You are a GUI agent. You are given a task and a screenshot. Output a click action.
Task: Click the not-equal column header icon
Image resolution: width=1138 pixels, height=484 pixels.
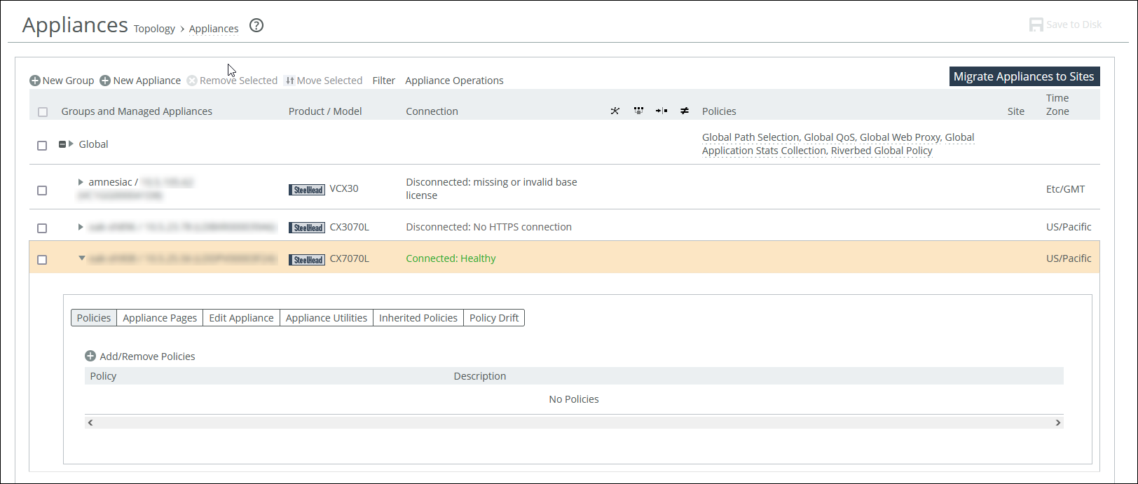[685, 111]
